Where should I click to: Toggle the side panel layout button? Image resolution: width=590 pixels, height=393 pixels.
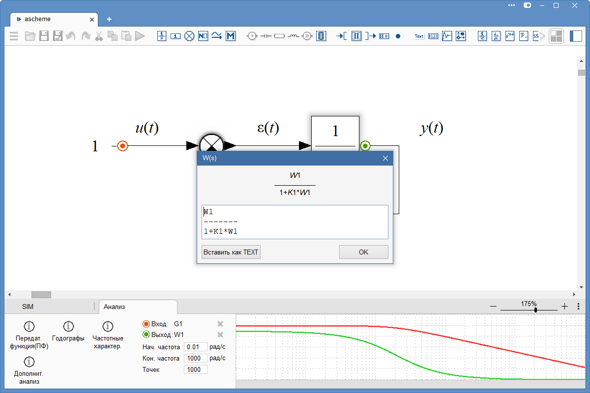pos(576,36)
